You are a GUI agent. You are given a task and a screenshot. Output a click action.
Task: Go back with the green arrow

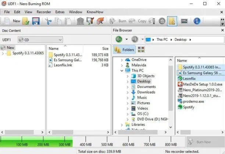click(119, 39)
